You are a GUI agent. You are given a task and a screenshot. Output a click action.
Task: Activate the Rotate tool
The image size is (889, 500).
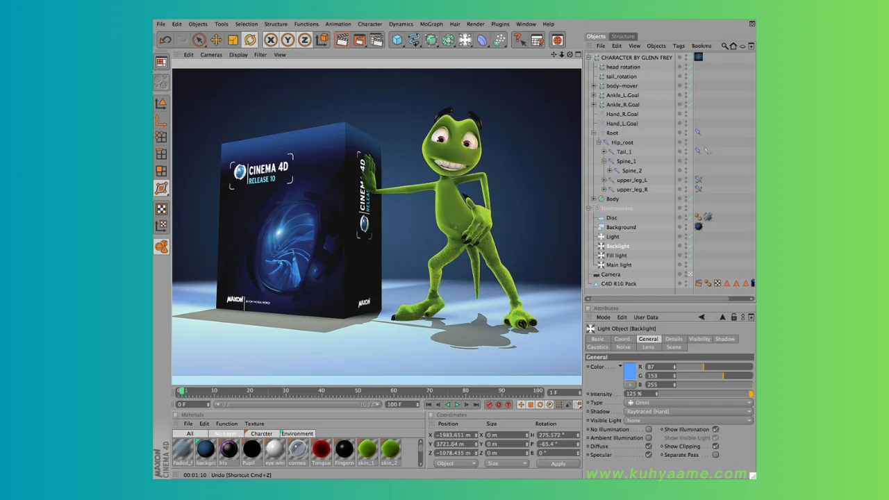250,40
